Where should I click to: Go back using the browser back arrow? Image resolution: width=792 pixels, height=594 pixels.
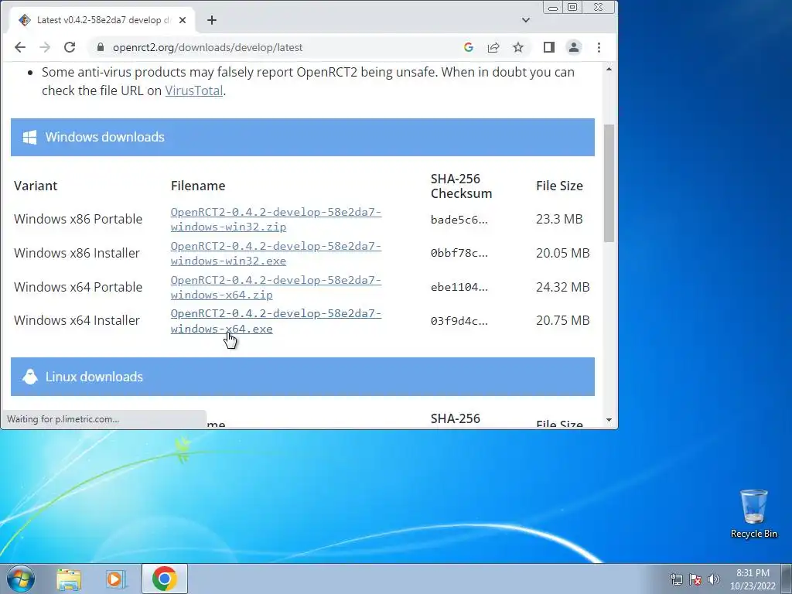tap(19, 47)
